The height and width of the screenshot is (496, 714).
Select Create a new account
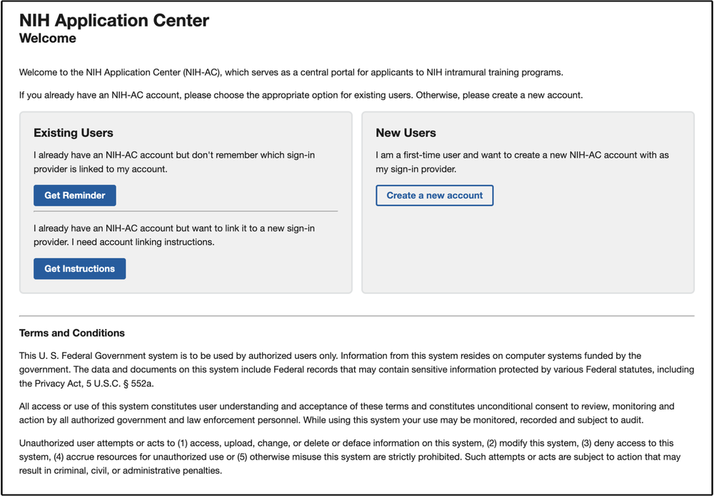coord(434,196)
